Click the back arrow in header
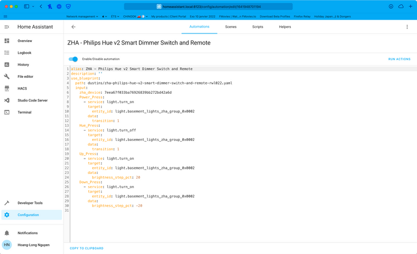 [74, 27]
